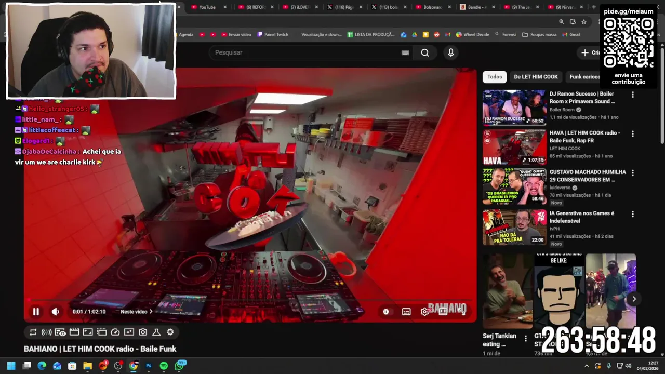Open "IA Generativa nos Games" video title
Viewport: 665px width, 374px height.
582,217
